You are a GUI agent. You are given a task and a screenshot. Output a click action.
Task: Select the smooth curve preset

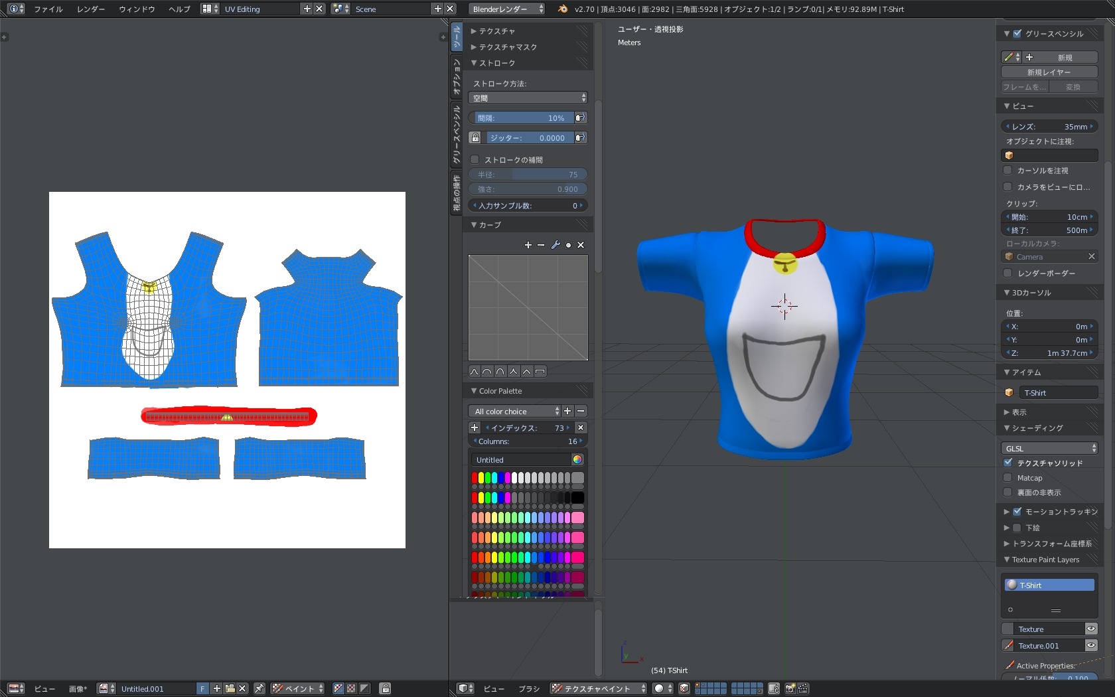[475, 372]
